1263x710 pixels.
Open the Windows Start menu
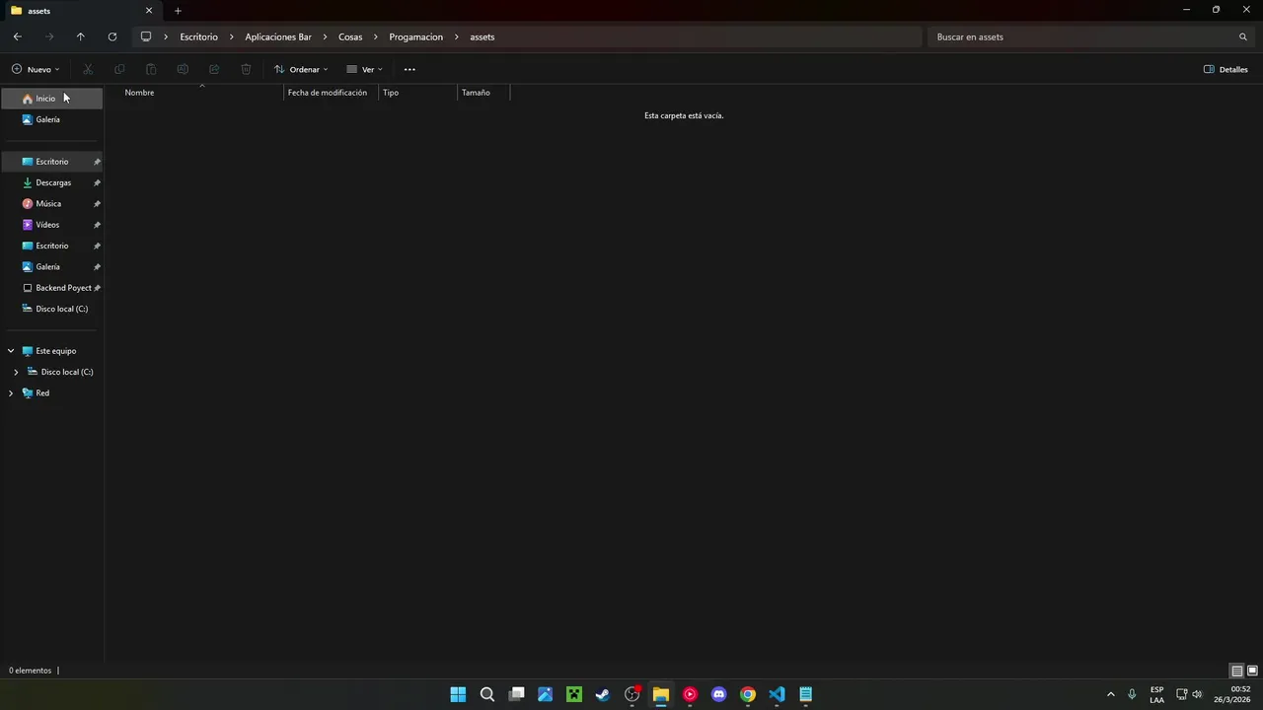point(458,694)
